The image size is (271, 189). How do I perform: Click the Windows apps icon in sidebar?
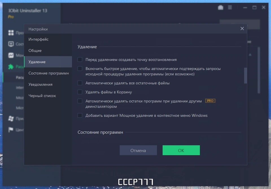(x=11, y=118)
